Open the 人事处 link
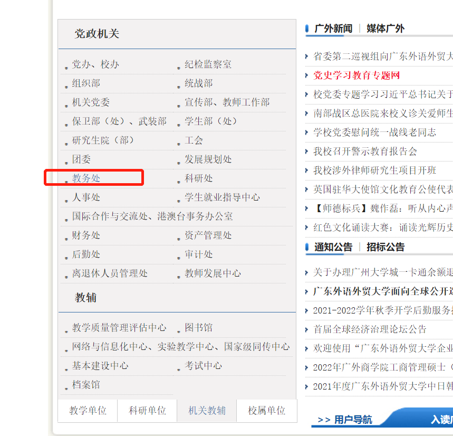 pos(86,197)
